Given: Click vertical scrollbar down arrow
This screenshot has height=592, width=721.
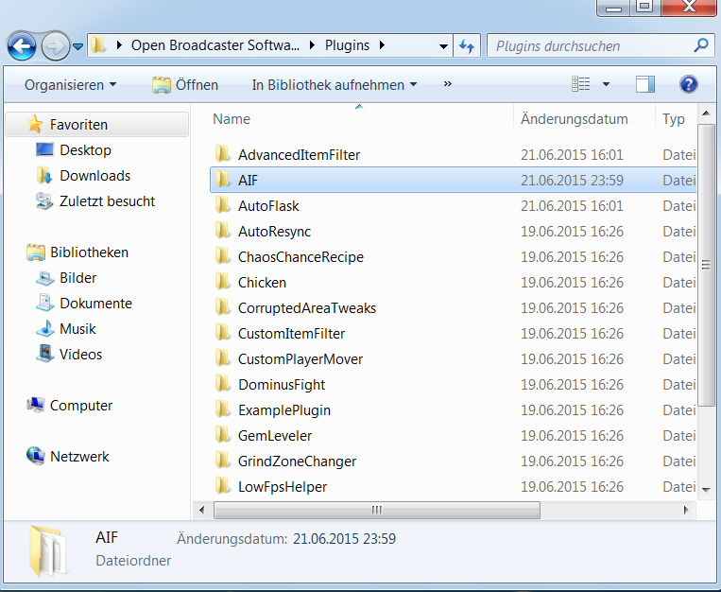Looking at the screenshot, I should tap(706, 490).
